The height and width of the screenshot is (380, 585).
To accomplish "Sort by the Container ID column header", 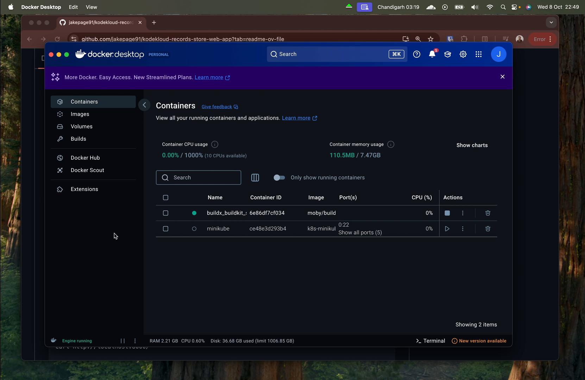I will 266,197.
